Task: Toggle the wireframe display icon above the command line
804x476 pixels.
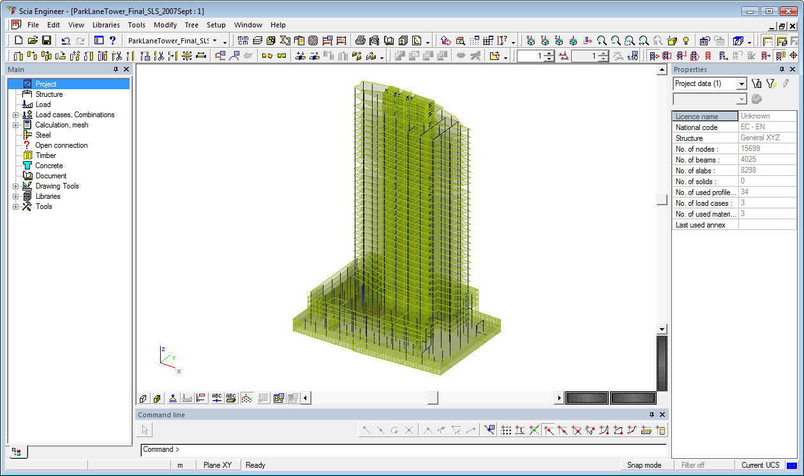Action: 142,398
